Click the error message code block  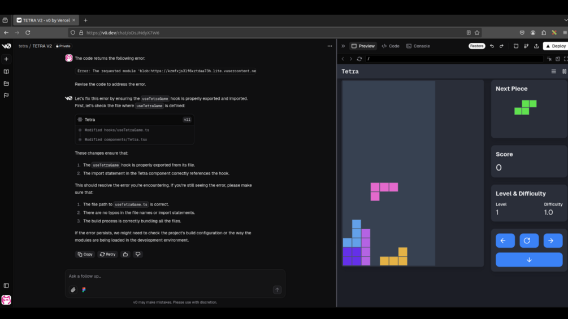pos(166,71)
